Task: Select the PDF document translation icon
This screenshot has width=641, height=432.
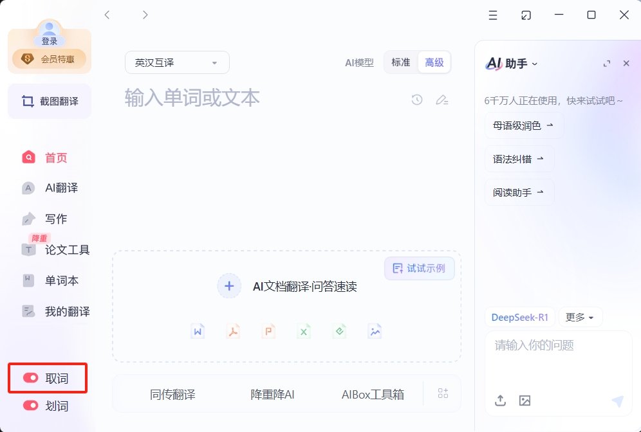Action: tap(233, 331)
